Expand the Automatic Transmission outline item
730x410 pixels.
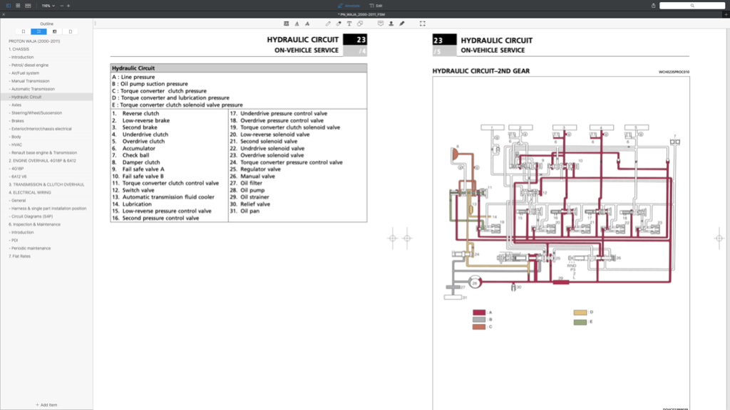[x=33, y=89]
